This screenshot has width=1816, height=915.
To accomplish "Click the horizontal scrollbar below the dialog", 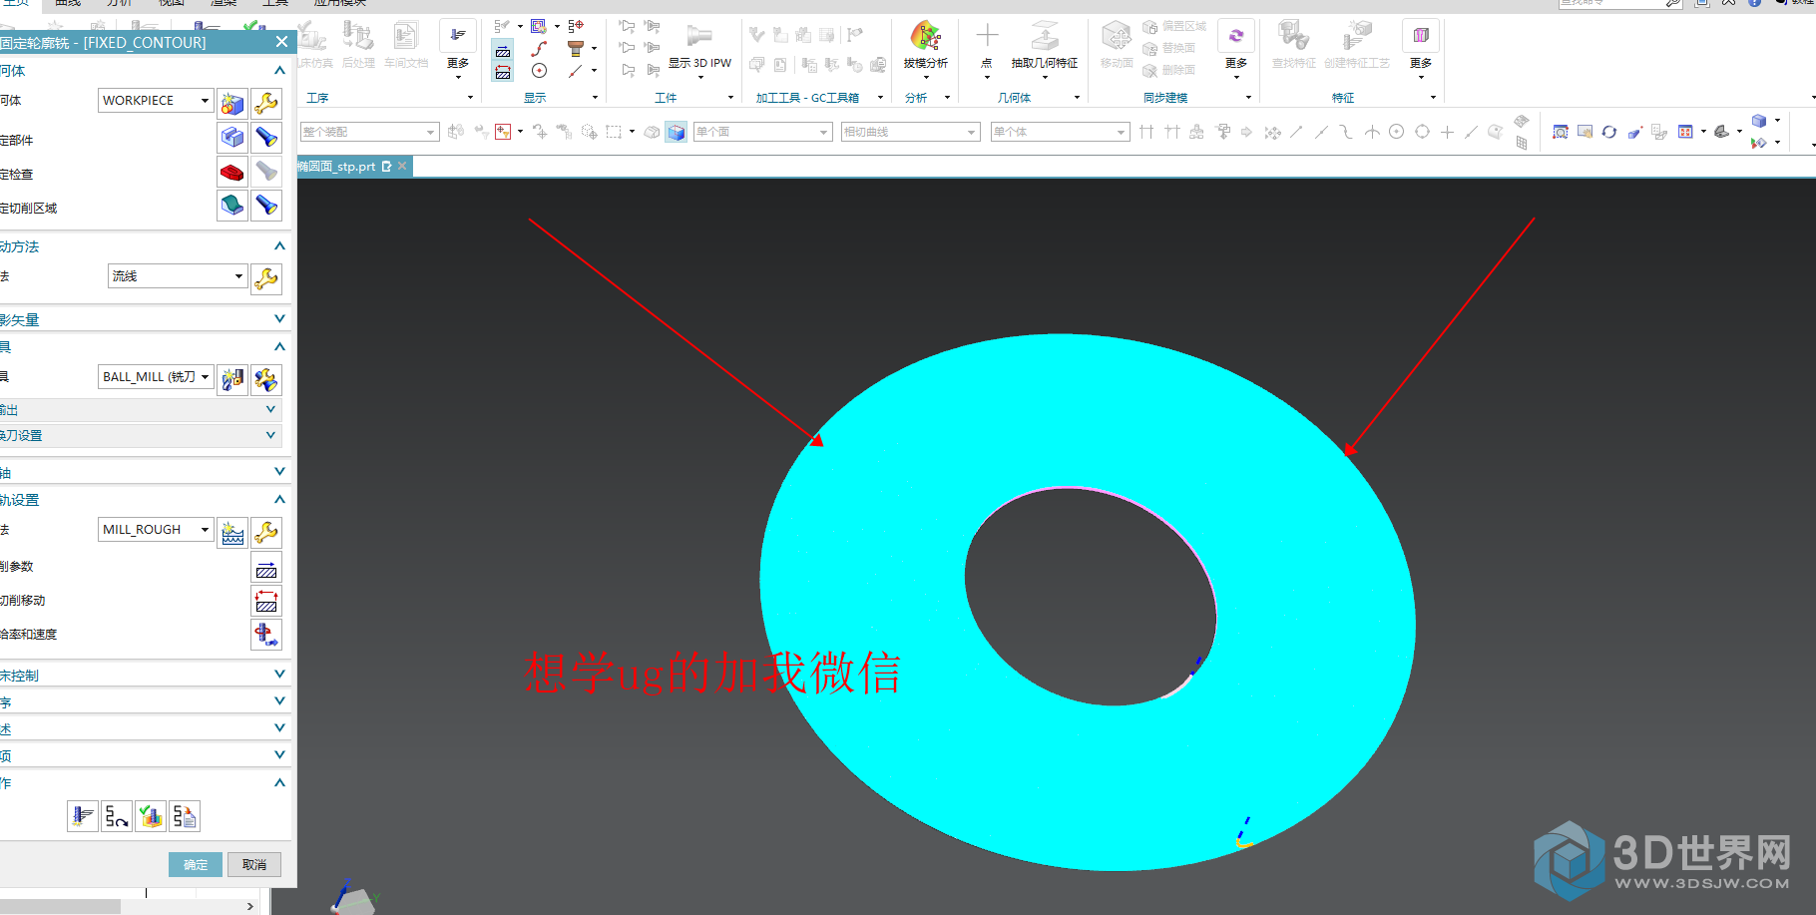I will 60,906.
